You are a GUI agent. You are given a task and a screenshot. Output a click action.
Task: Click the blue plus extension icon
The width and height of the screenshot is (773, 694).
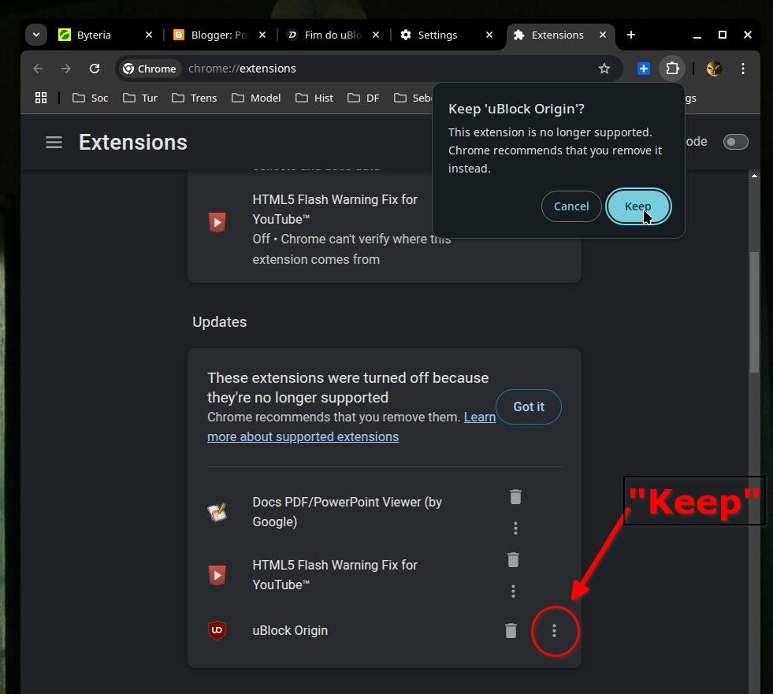pos(644,69)
